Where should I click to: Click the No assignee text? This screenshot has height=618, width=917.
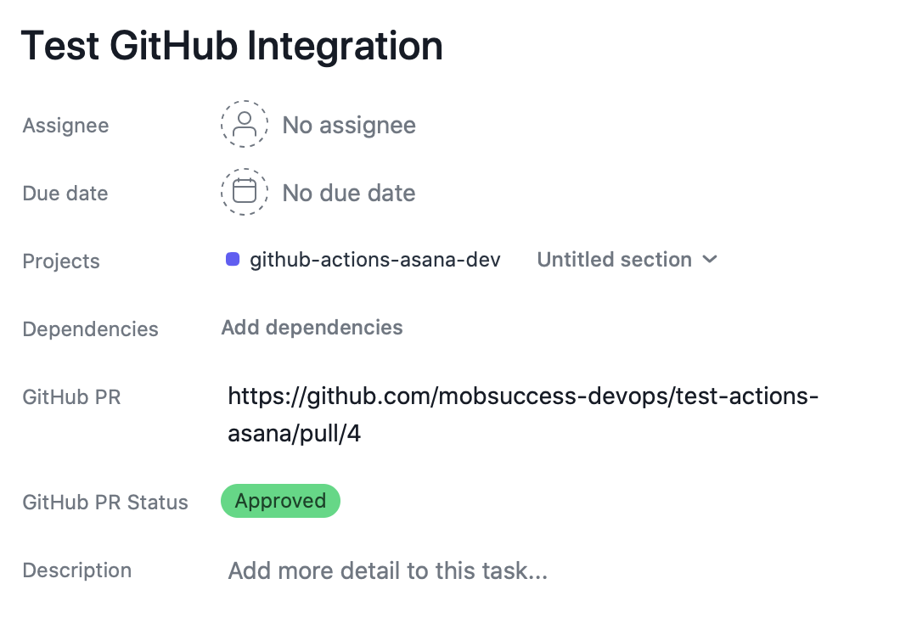(349, 125)
